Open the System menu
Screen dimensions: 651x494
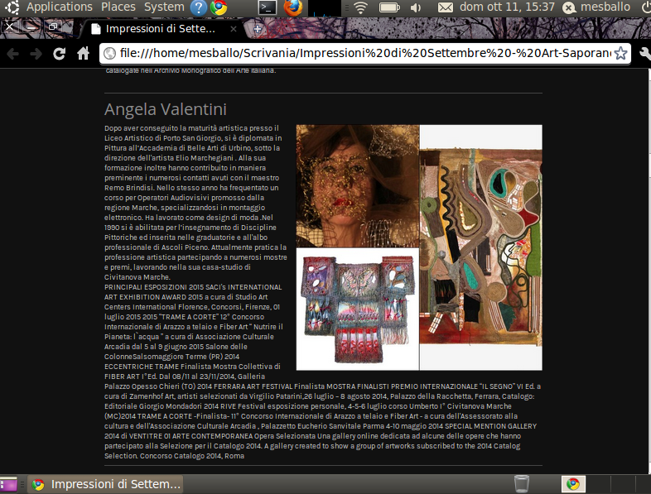(163, 7)
